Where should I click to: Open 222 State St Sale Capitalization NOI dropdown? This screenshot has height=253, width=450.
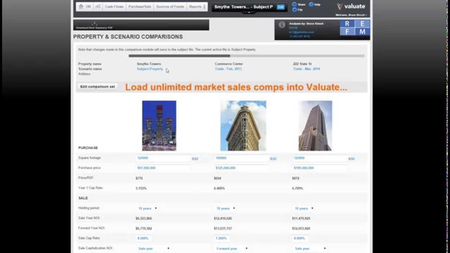pyautogui.click(x=310, y=248)
